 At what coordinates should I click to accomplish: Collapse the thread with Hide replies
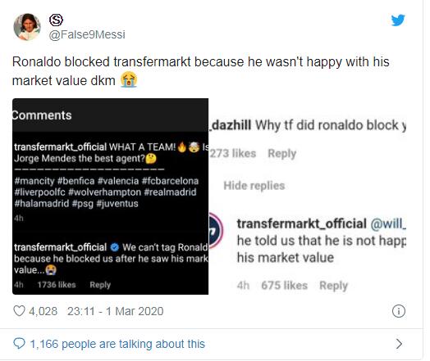tap(254, 186)
